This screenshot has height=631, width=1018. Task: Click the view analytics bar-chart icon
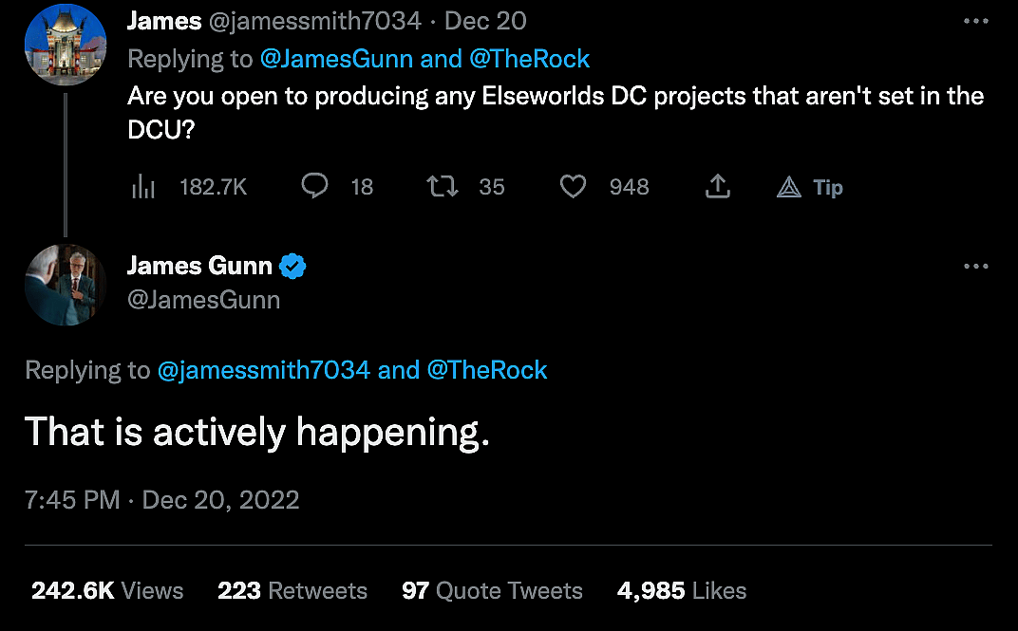click(142, 188)
